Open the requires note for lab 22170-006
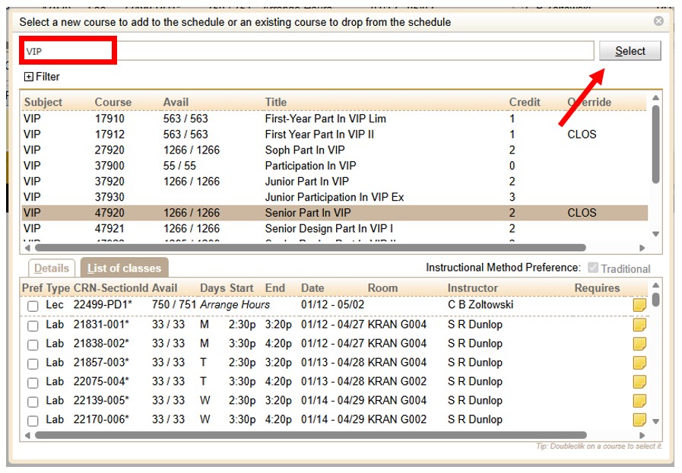682x473 pixels. pos(639,420)
